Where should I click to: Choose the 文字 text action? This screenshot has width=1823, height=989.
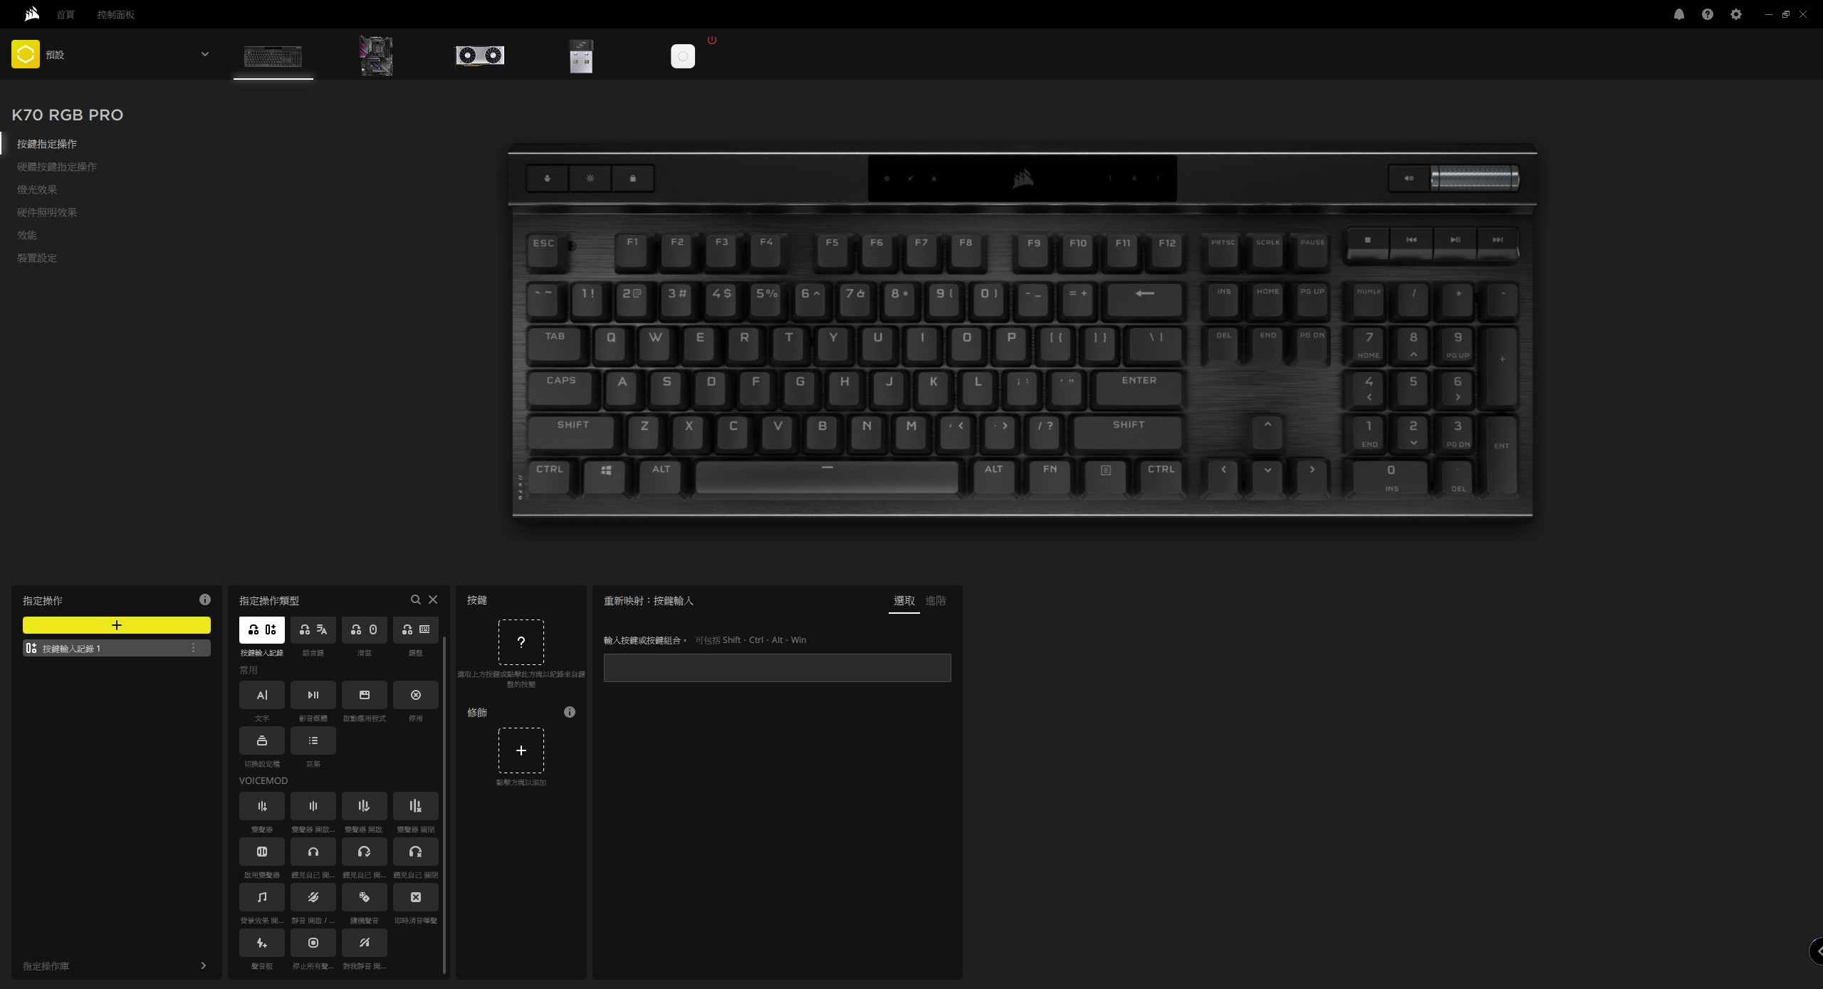click(x=261, y=695)
